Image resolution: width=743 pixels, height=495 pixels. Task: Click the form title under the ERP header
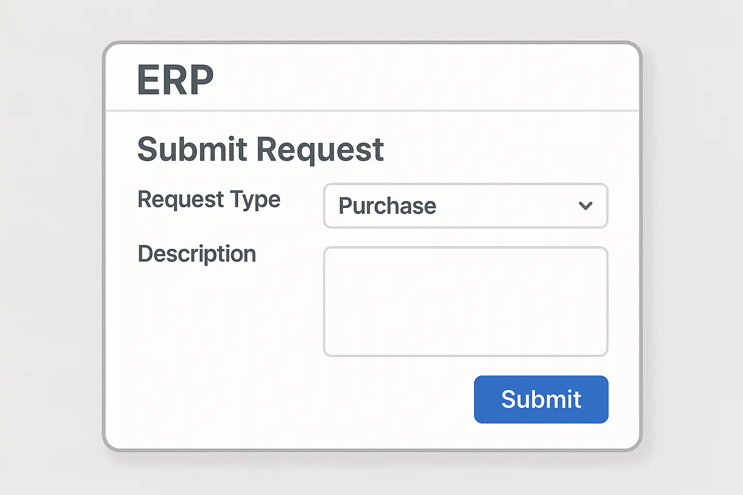[x=260, y=149]
